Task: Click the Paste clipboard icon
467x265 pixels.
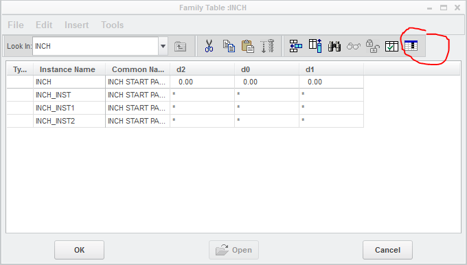Action: tap(247, 46)
